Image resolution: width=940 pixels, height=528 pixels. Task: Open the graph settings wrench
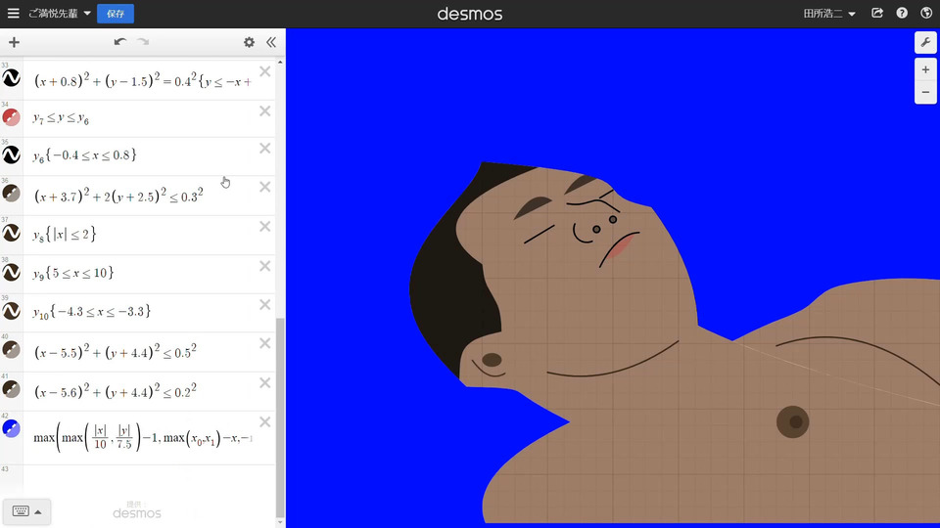coord(925,42)
